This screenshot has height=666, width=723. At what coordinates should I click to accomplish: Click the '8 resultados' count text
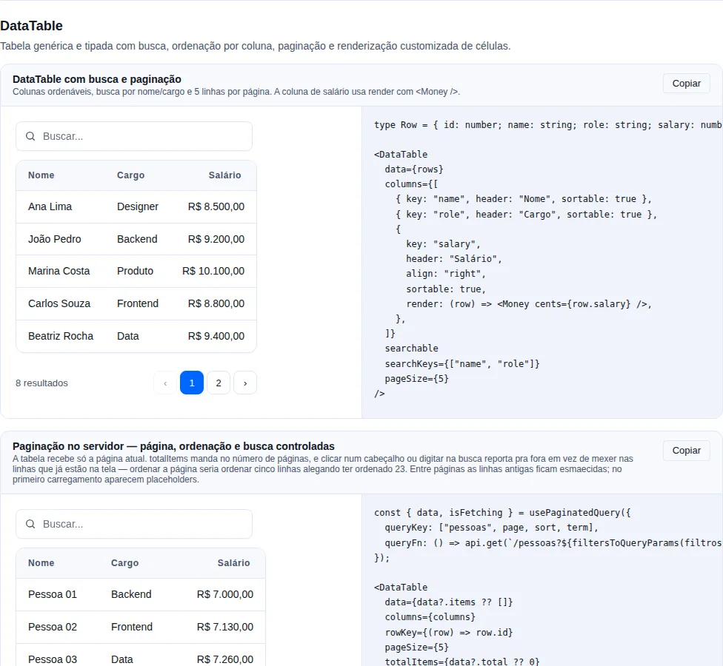(41, 383)
